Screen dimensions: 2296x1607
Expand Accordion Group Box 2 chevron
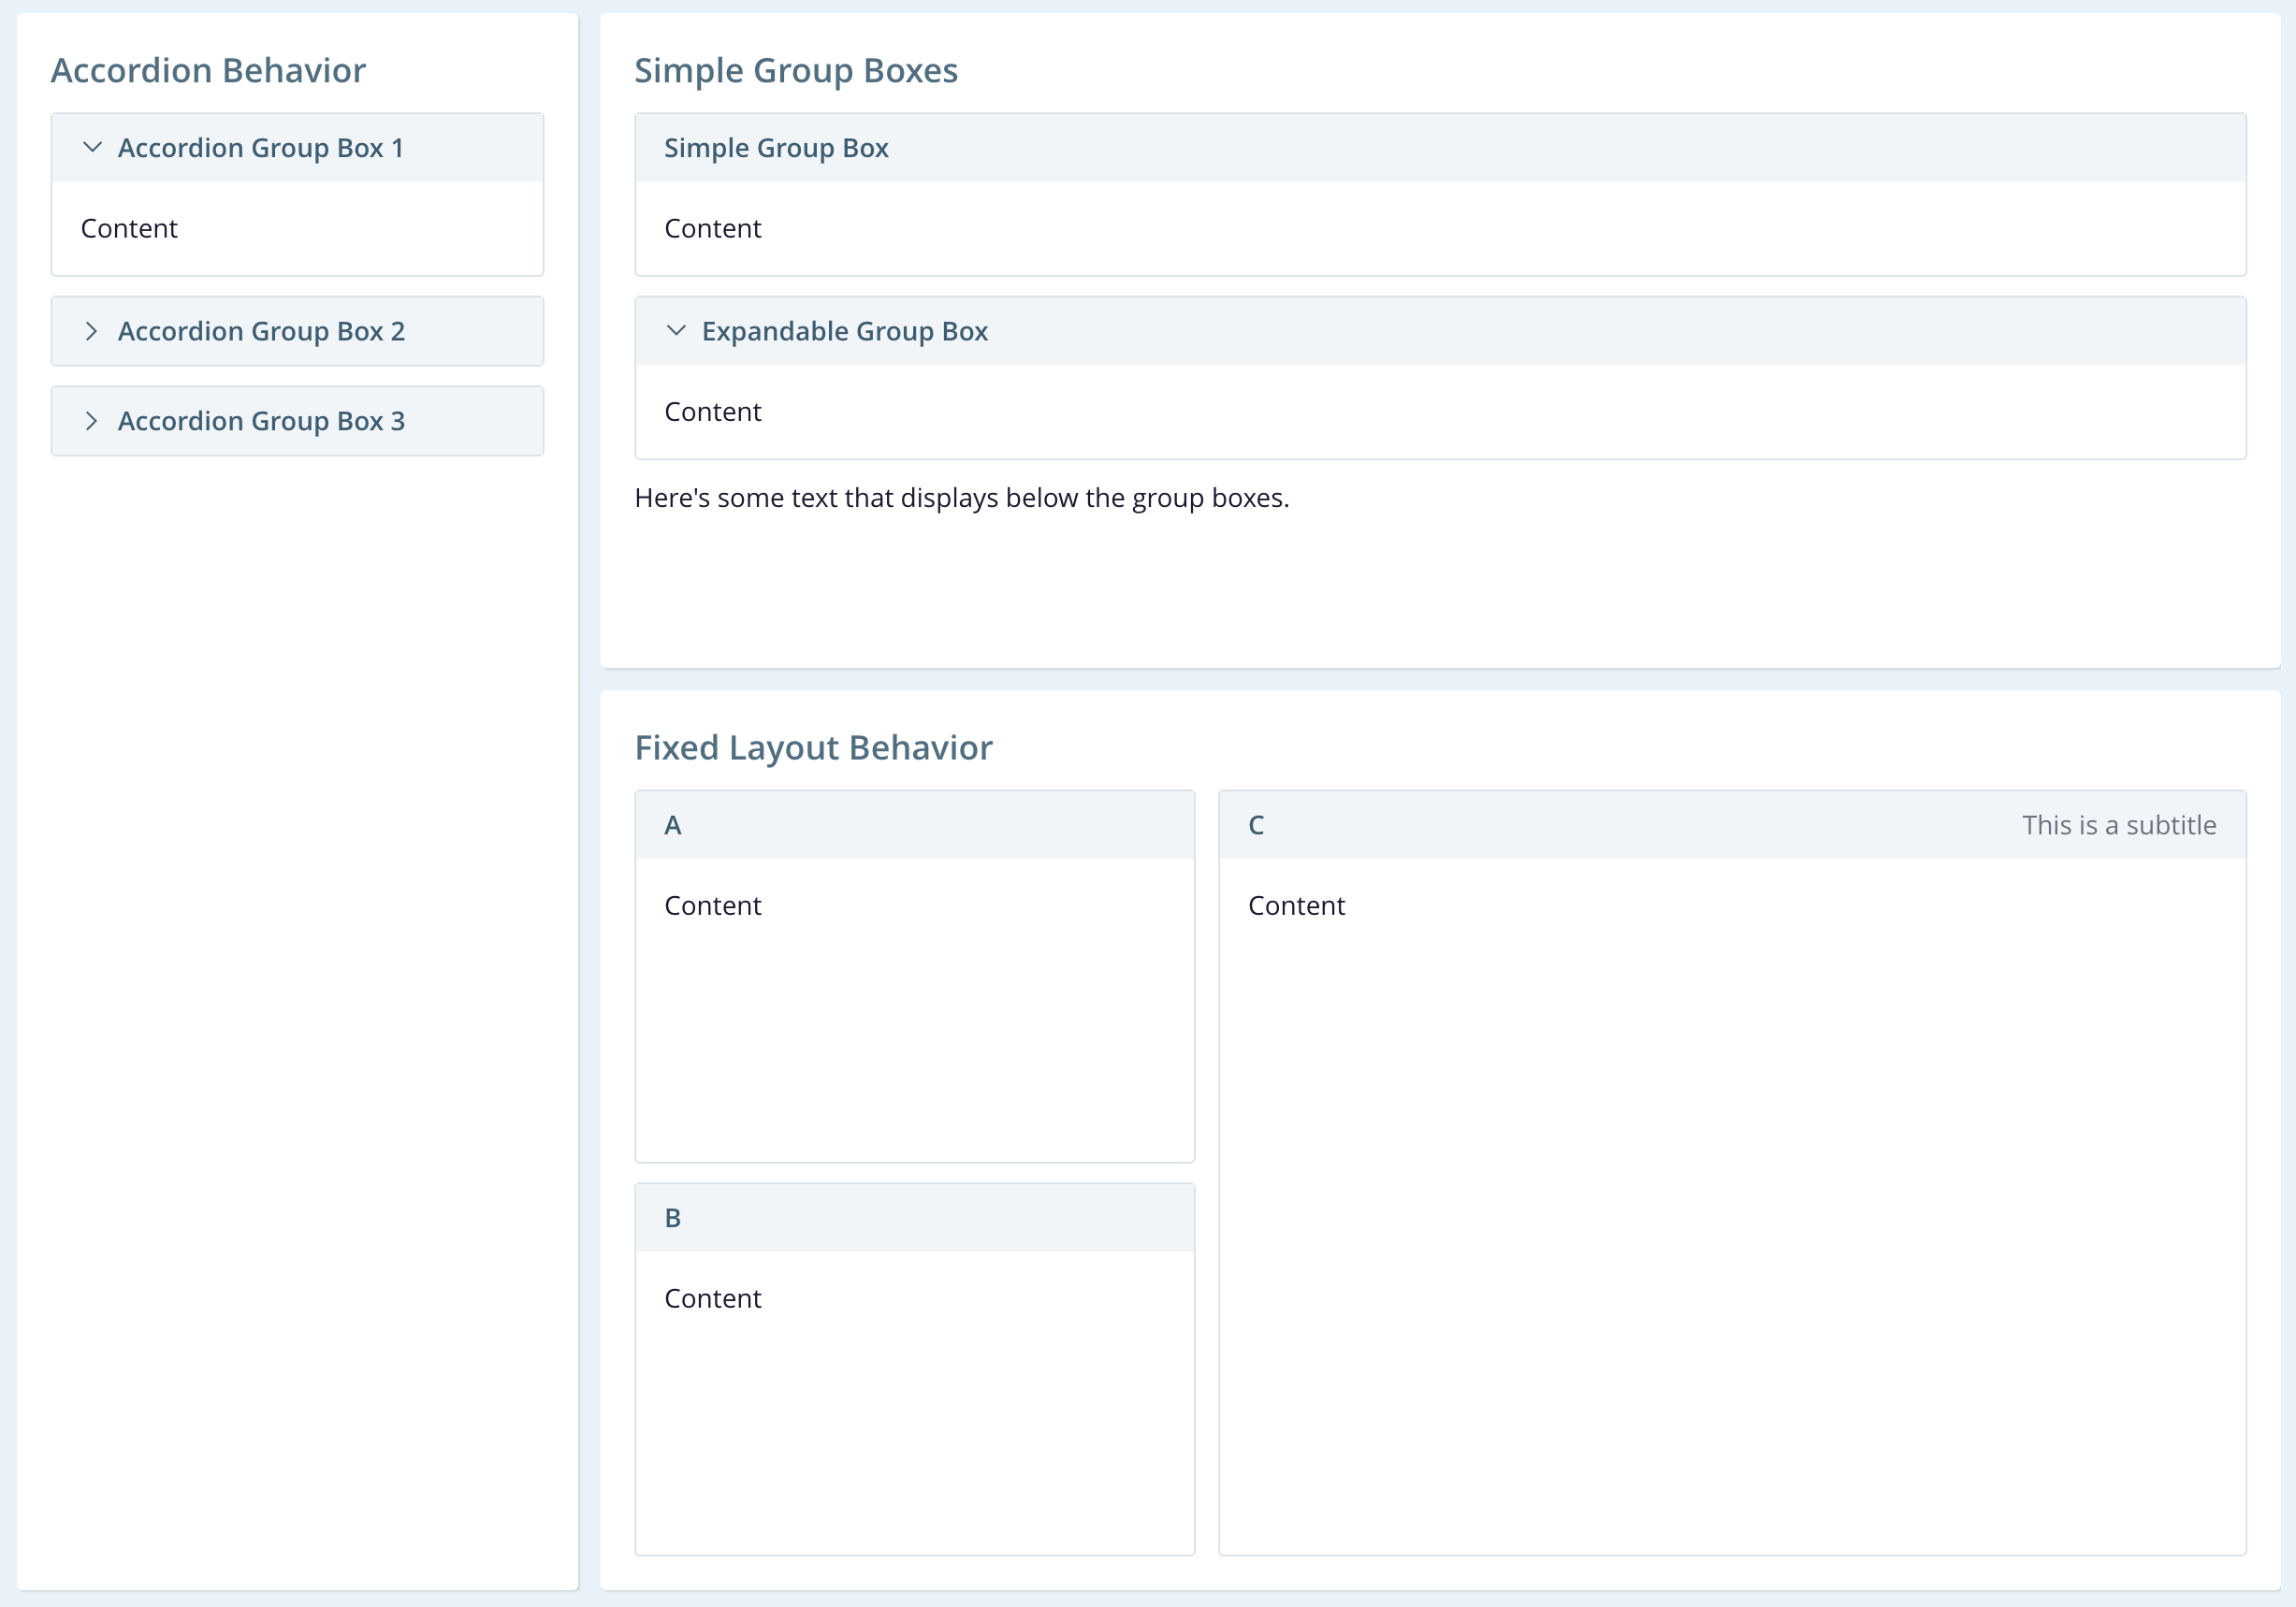click(x=92, y=331)
